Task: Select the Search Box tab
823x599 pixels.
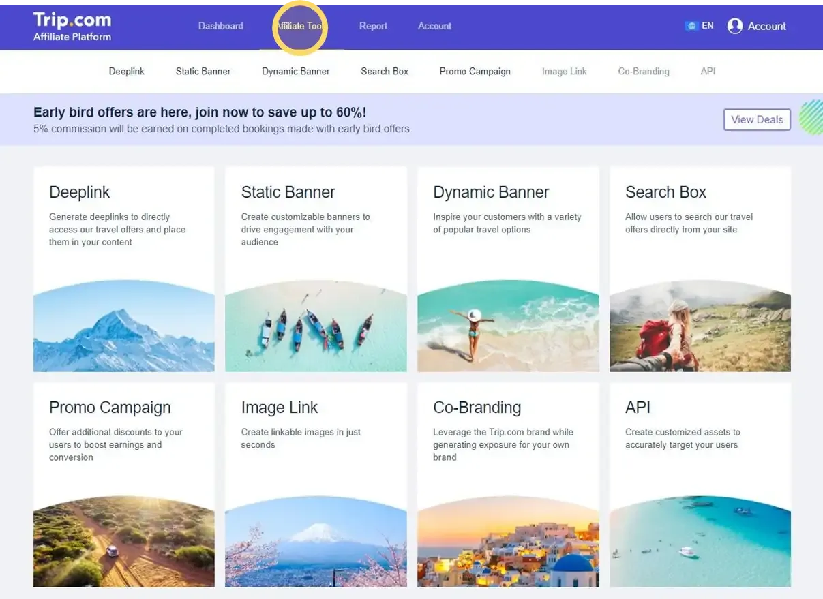Action: pos(384,71)
